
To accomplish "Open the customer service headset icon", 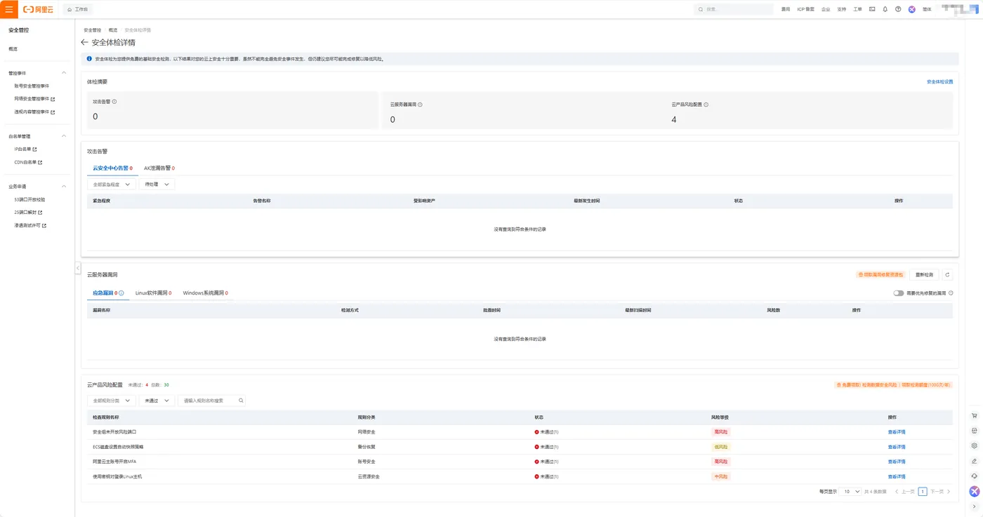I will pos(975,476).
